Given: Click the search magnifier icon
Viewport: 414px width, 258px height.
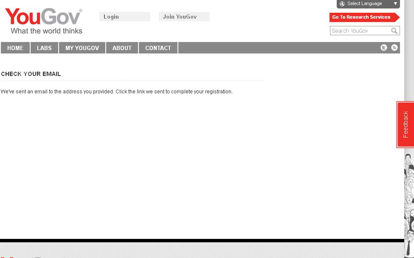Looking at the screenshot, I should [x=394, y=31].
